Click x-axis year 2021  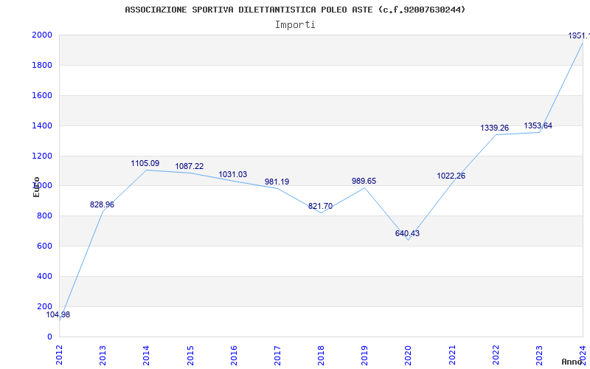pos(452,355)
